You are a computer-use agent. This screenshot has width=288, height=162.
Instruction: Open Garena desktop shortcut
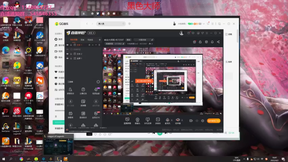click(x=5, y=112)
